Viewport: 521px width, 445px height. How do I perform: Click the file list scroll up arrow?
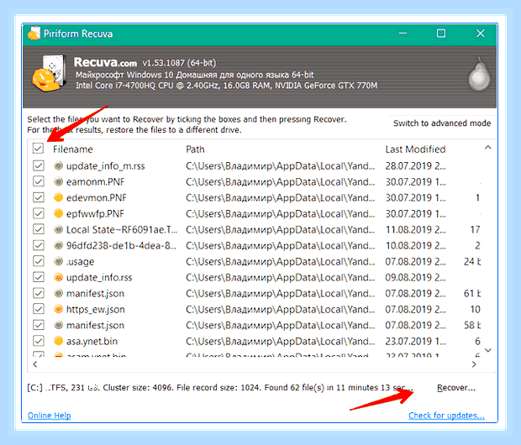[x=487, y=148]
